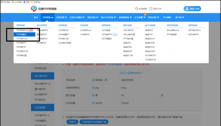
Task: Select 有水印 watermark option
Action: click(93, 103)
